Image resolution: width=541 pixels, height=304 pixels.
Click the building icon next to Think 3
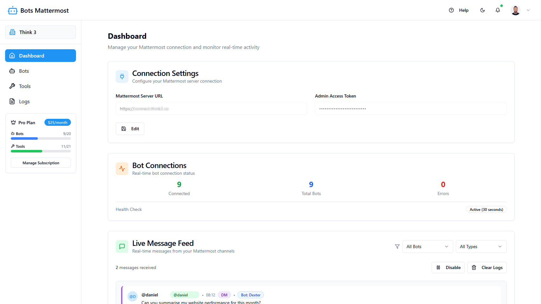click(12, 32)
